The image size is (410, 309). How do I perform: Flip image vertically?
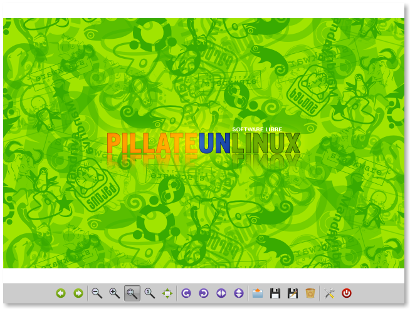tap(239, 293)
